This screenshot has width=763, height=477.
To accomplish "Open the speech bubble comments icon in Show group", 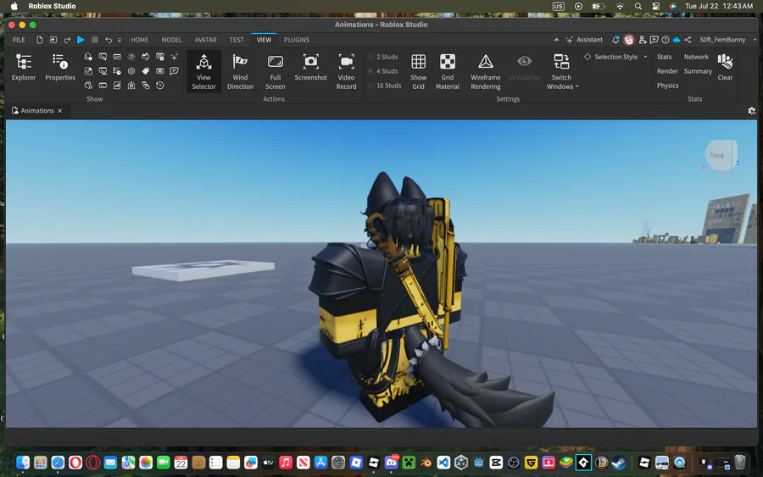I will 174,71.
